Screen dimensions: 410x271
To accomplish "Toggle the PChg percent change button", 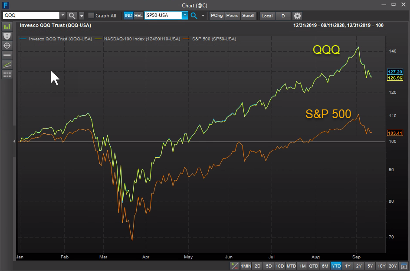I will click(x=217, y=16).
